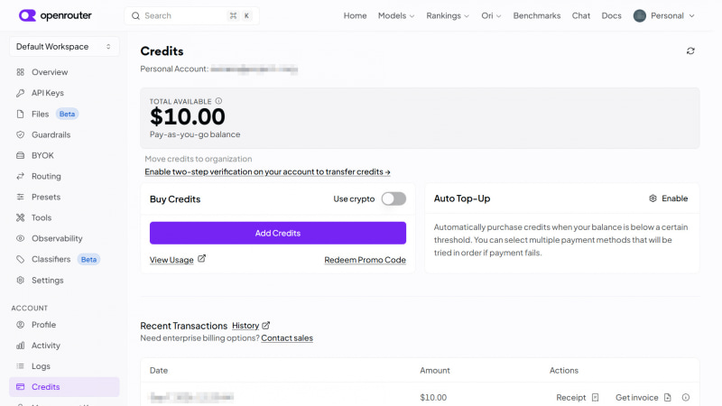Click the Pay-as-you-go balance text
This screenshot has width=722, height=406.
(195, 134)
